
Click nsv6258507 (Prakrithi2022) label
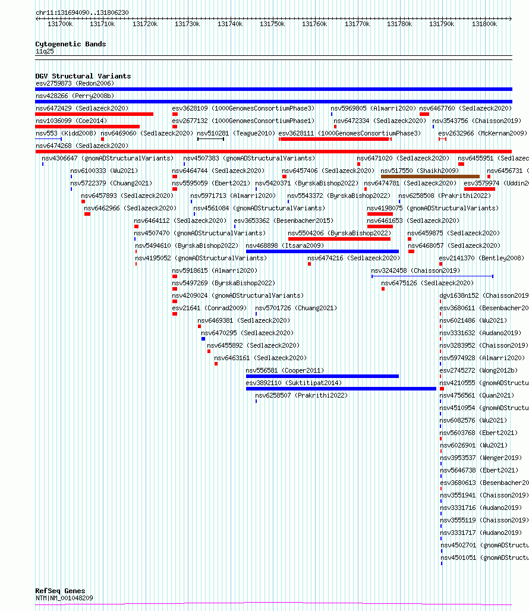(x=301, y=395)
